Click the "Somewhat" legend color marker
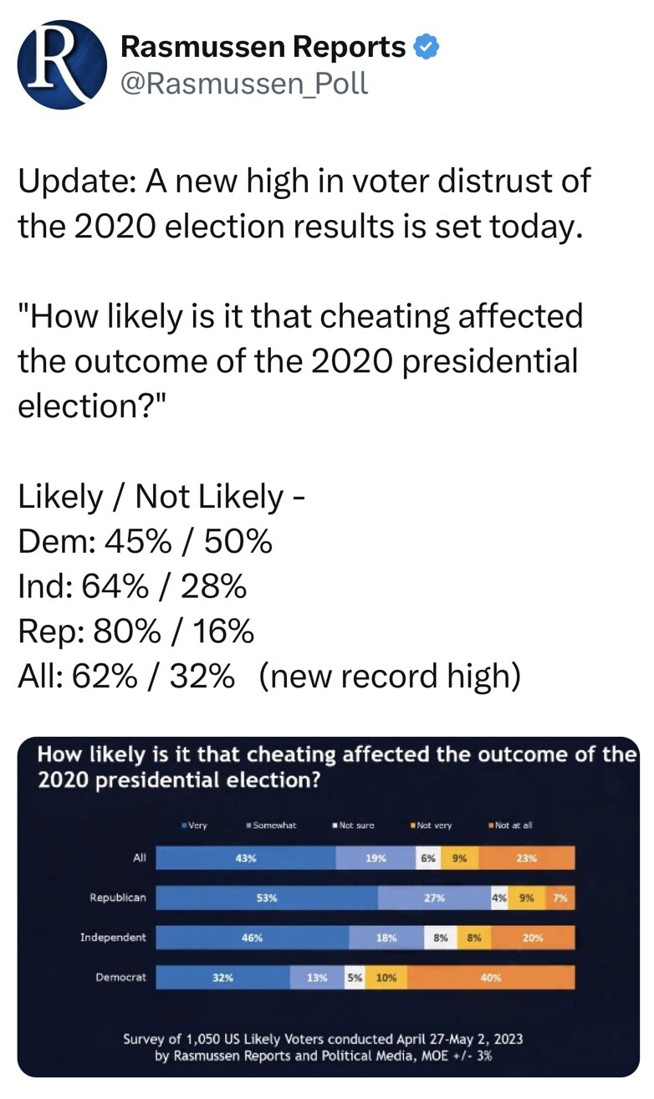 [x=250, y=826]
